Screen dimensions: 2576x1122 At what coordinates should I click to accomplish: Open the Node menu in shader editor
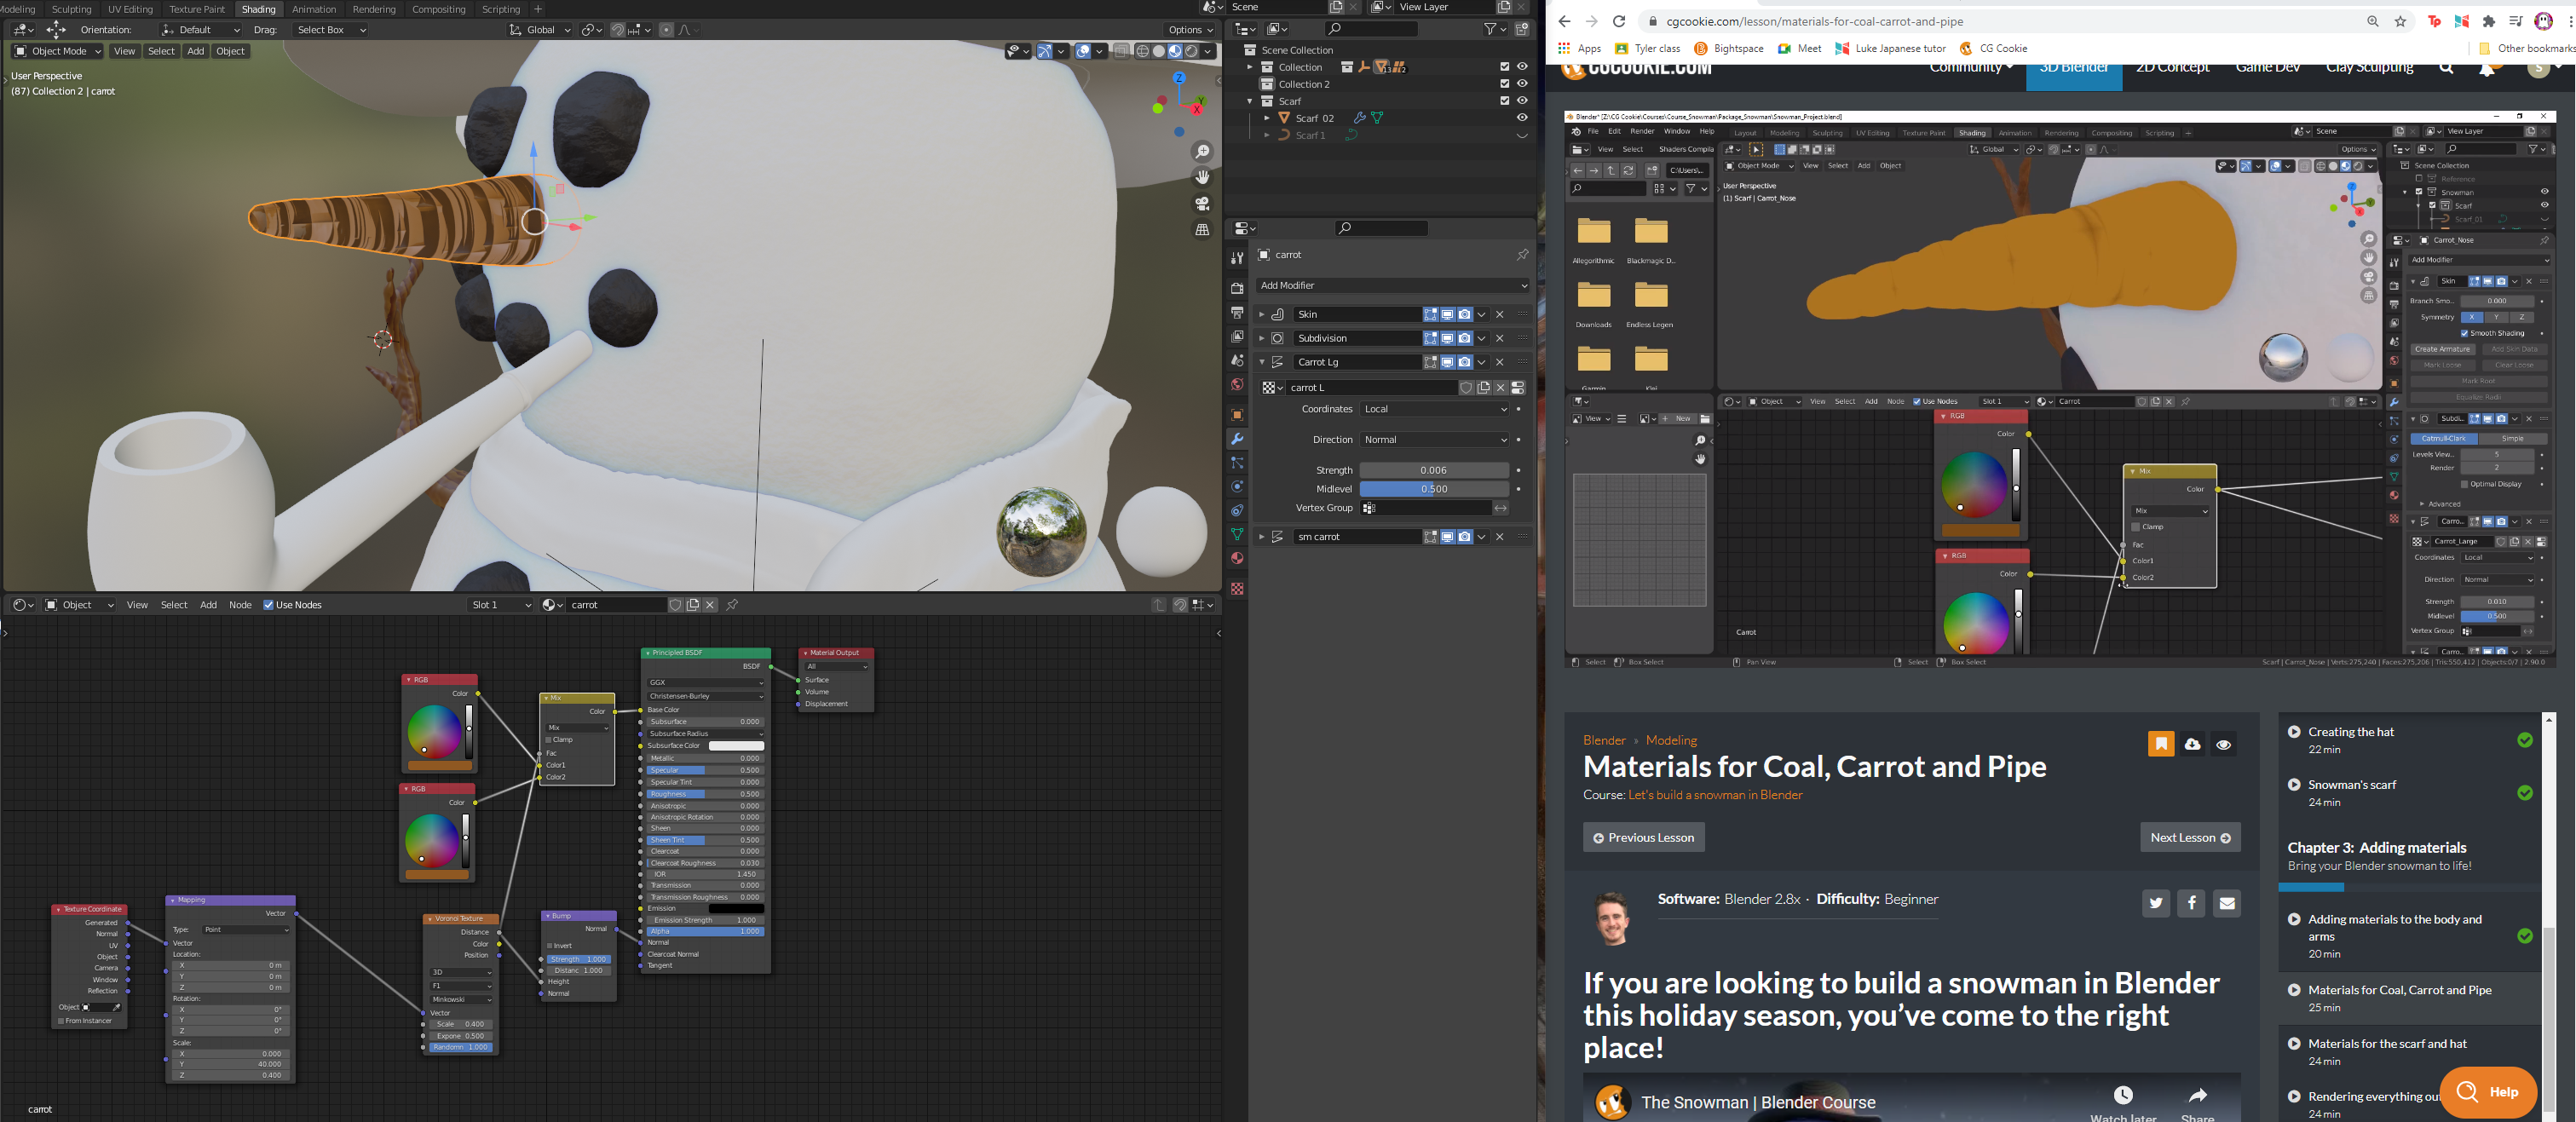tap(240, 605)
